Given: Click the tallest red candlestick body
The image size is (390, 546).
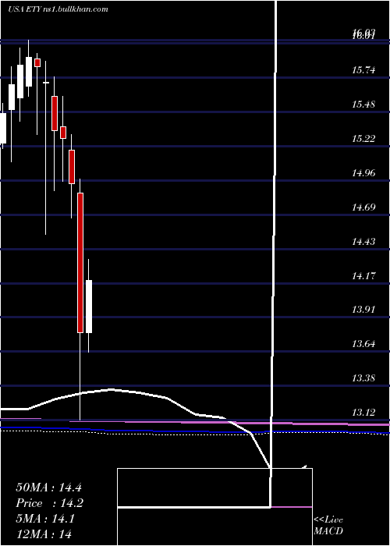Looking at the screenshot, I should [80, 263].
